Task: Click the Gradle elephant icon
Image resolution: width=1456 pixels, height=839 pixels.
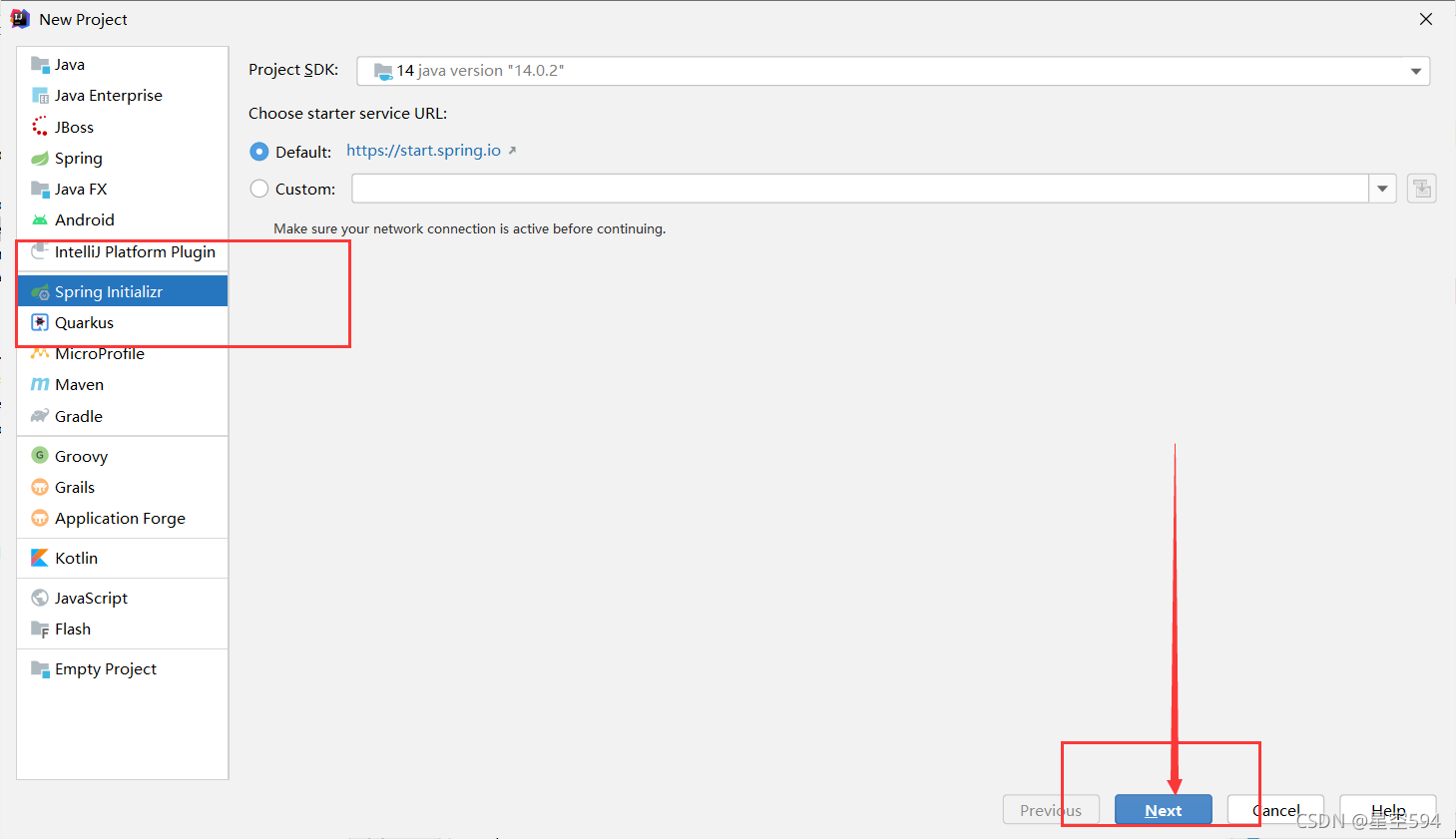Action: 40,416
